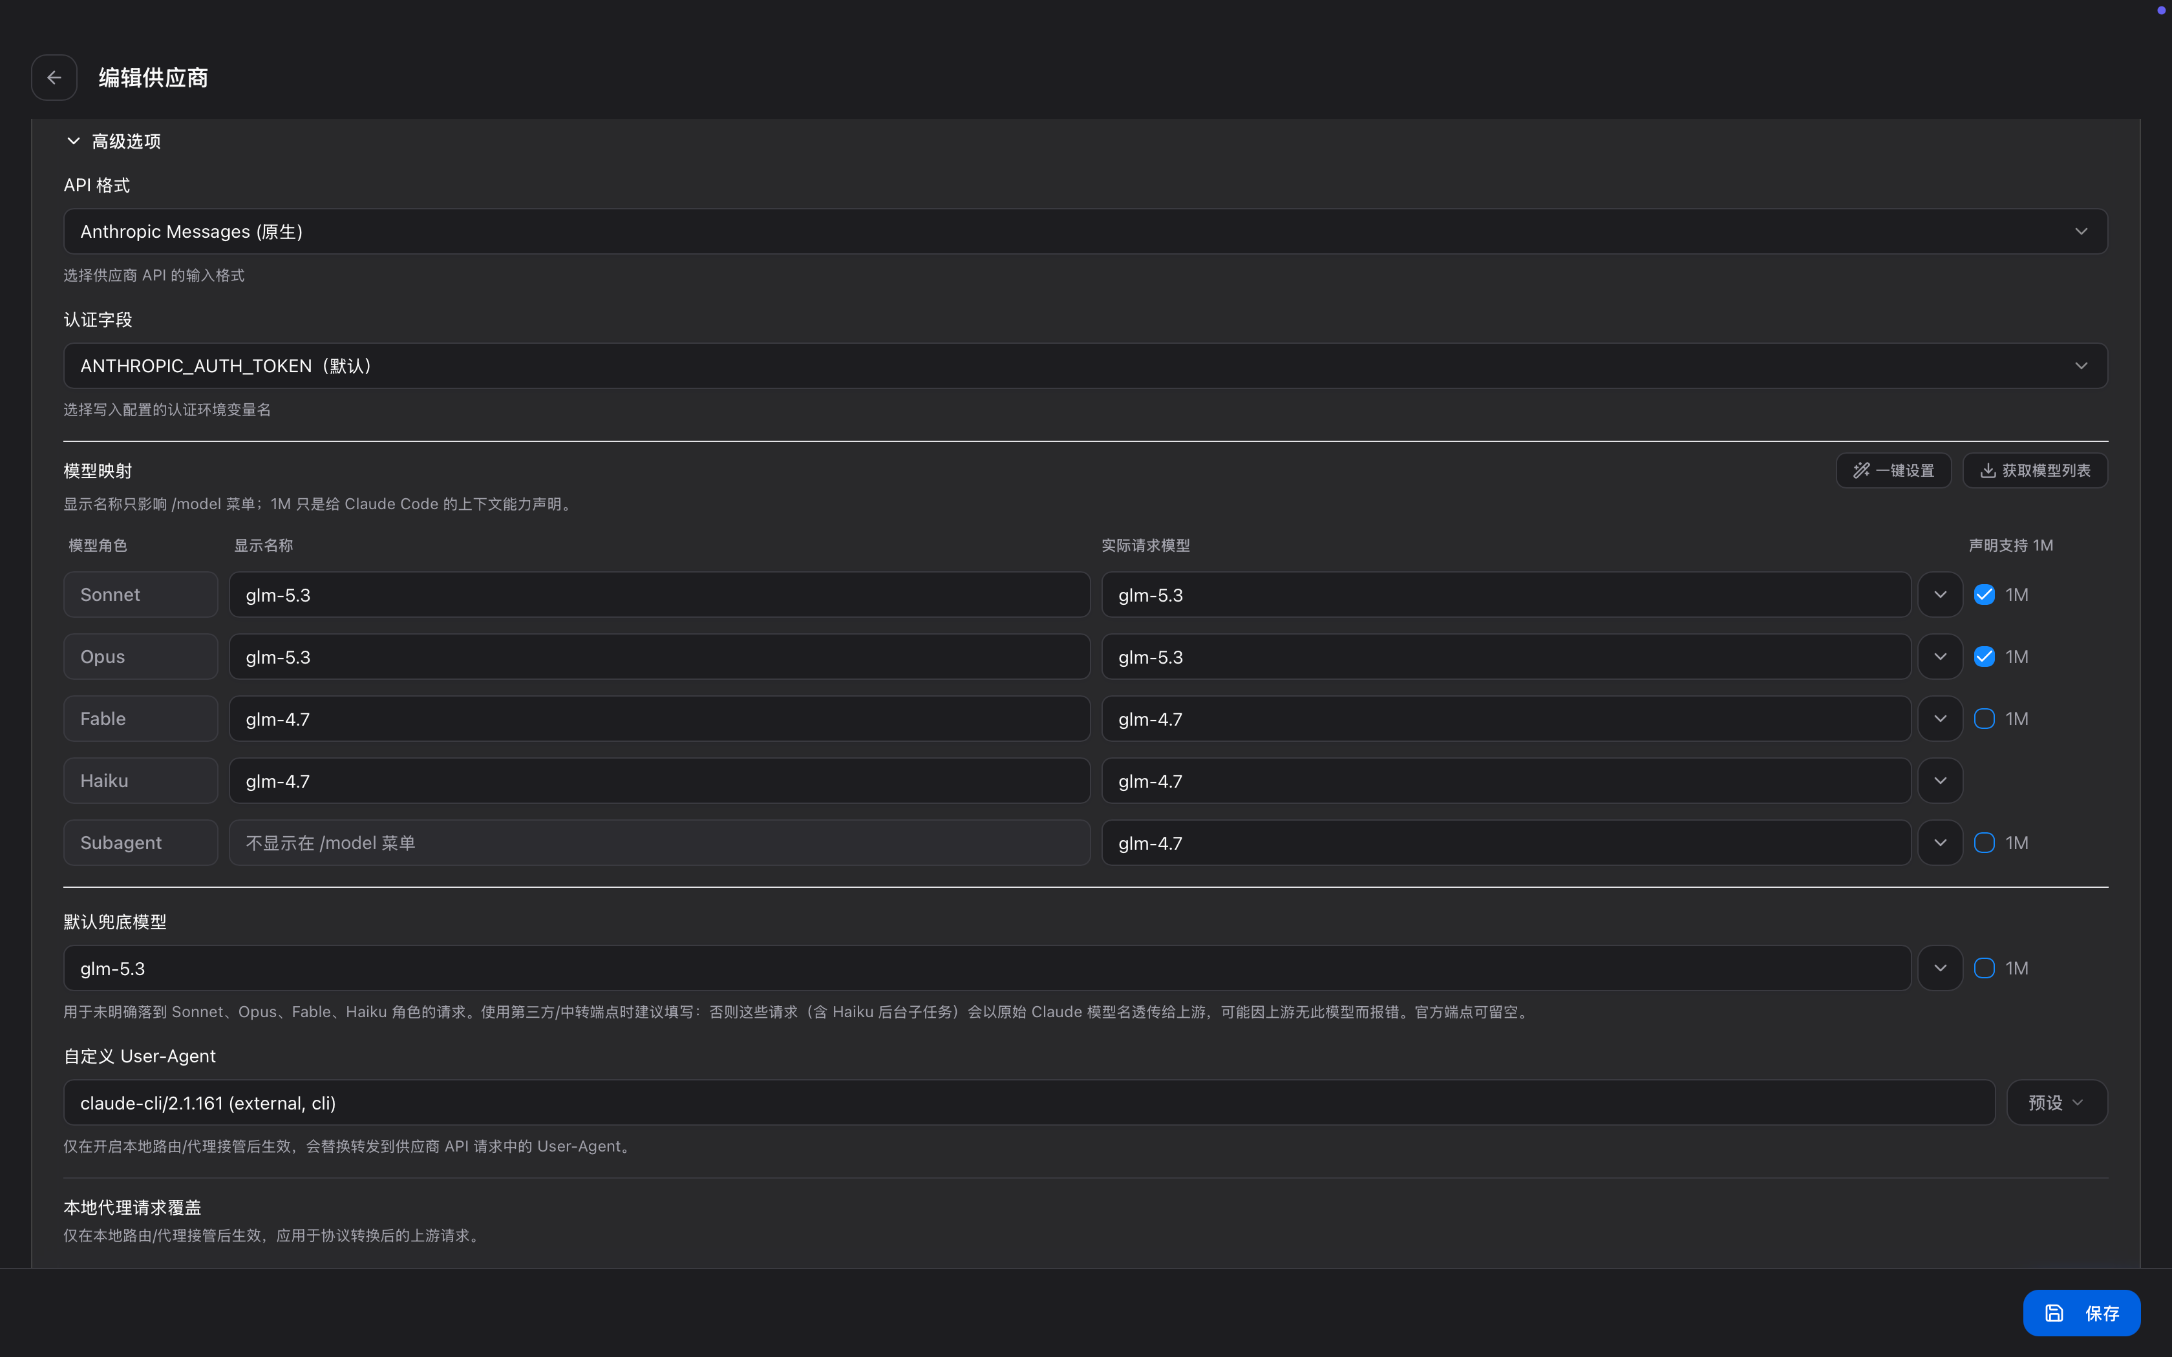Edit the Fable actual request model field
The image size is (2172, 1357).
coord(1506,719)
